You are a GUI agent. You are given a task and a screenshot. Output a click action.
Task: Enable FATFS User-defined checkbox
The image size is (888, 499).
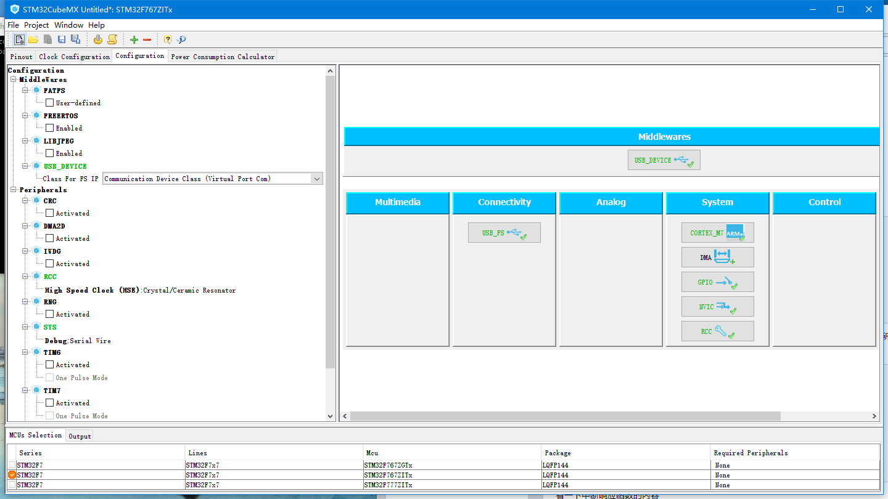click(50, 103)
